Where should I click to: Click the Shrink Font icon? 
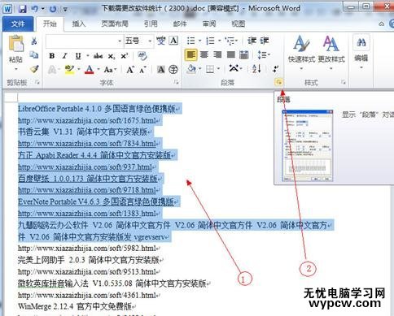pos(143,70)
